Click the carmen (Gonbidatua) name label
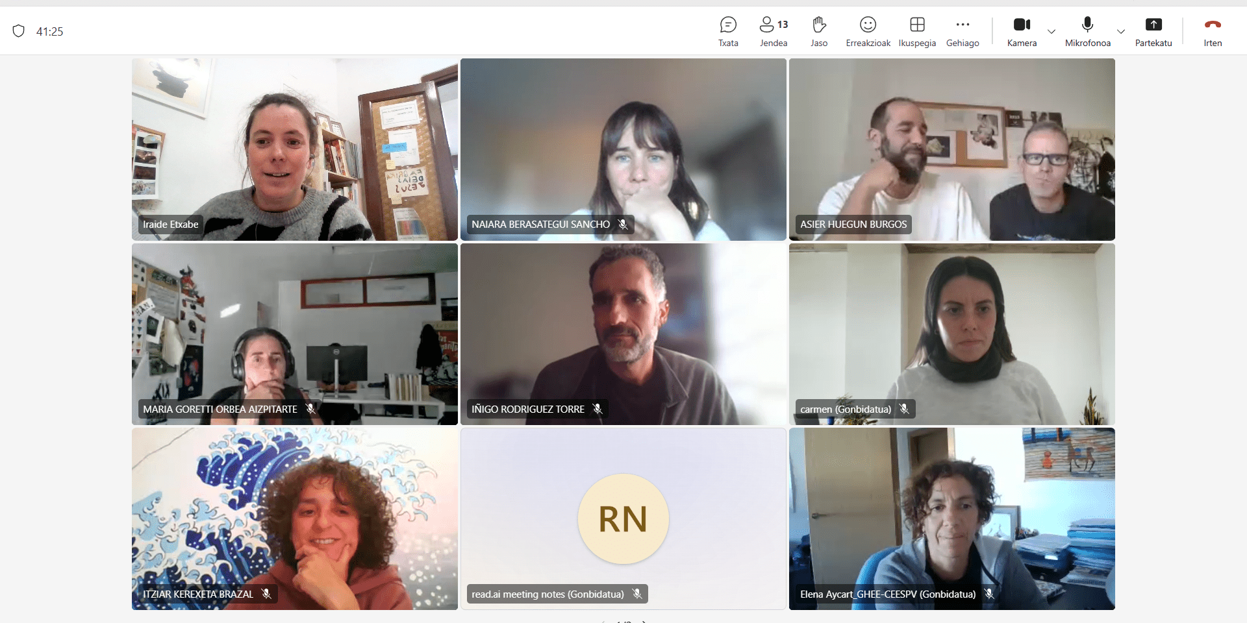Viewport: 1247px width, 623px height. click(x=845, y=409)
